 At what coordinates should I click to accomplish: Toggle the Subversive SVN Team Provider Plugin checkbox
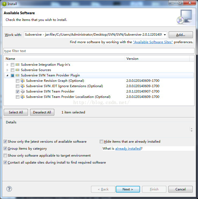12,75
